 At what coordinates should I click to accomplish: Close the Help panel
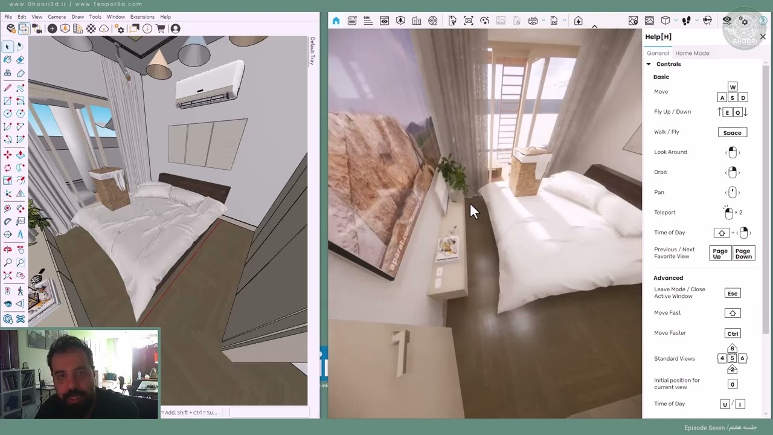(763, 37)
